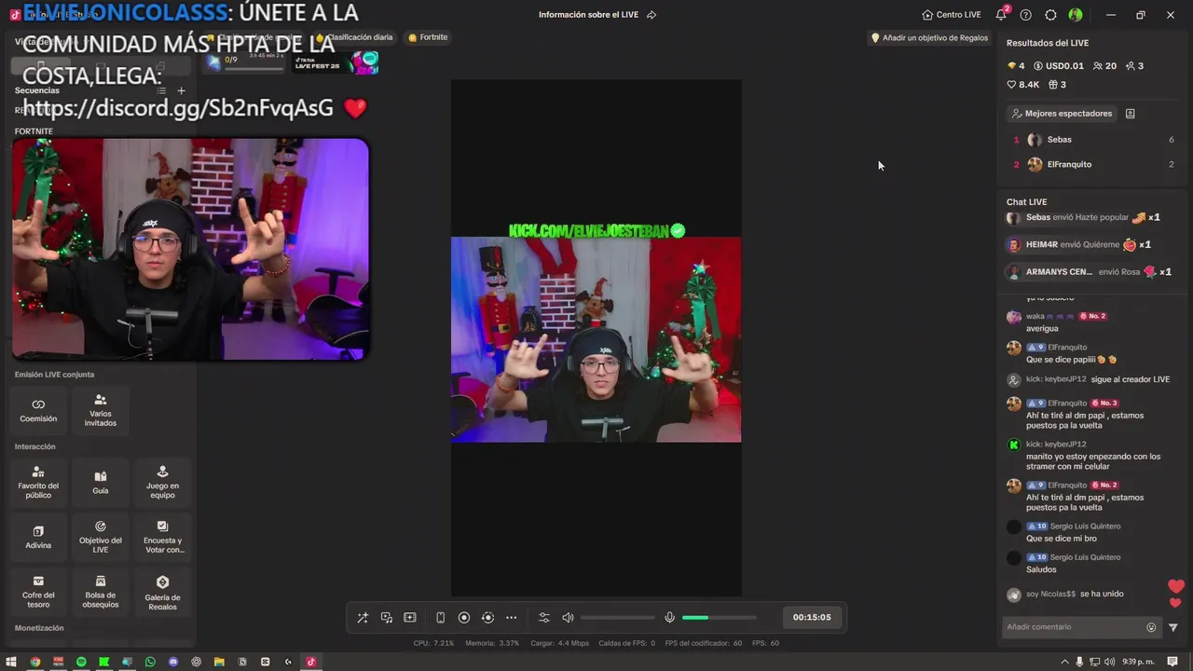Select top viewer Sebas
Screen dimensions: 1193x671
1091,140
